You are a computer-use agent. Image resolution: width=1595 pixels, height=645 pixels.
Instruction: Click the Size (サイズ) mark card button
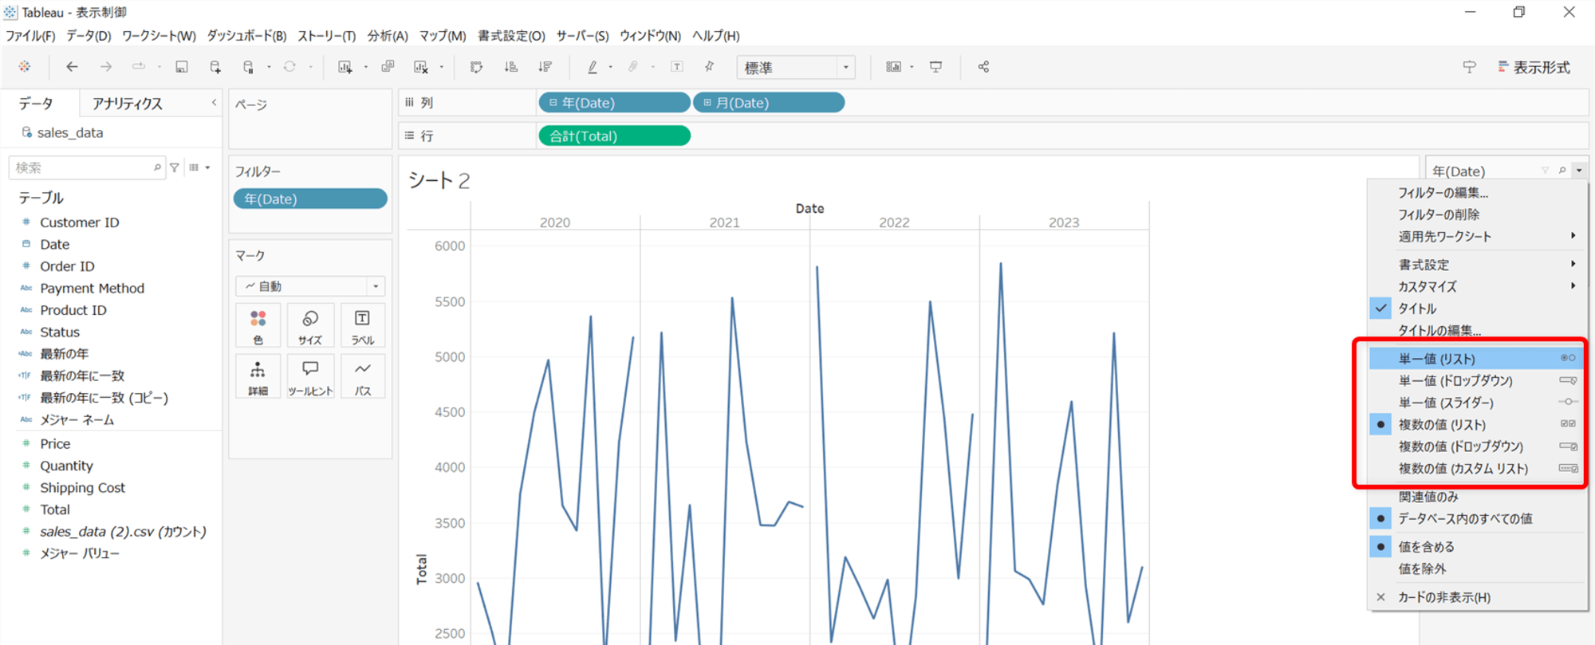(x=310, y=325)
